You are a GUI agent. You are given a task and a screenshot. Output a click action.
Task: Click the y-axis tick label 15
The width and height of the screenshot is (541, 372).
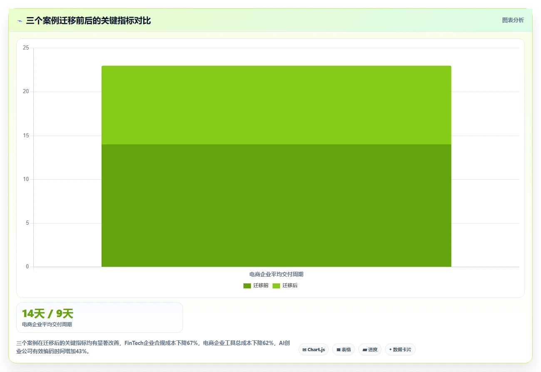[26, 136]
